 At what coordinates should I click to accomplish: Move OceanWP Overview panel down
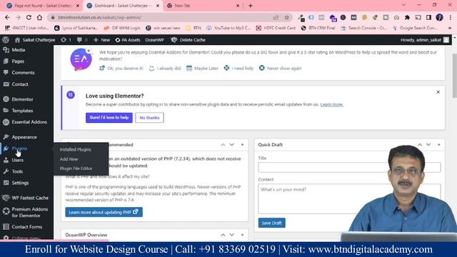pos(231,235)
